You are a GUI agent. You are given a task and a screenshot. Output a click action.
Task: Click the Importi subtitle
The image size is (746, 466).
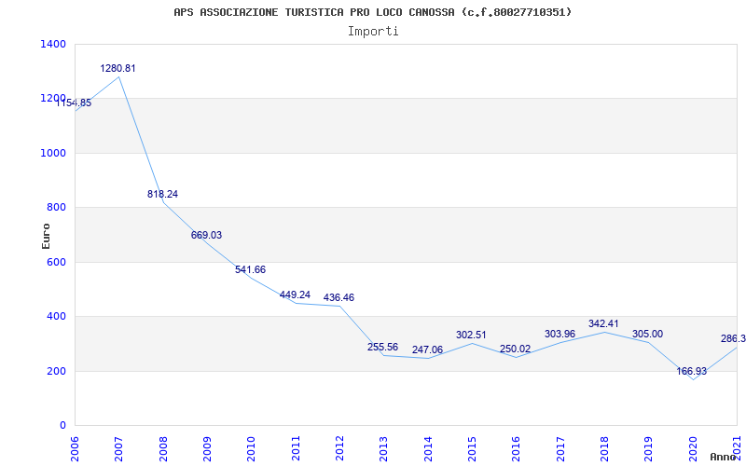pos(372,32)
